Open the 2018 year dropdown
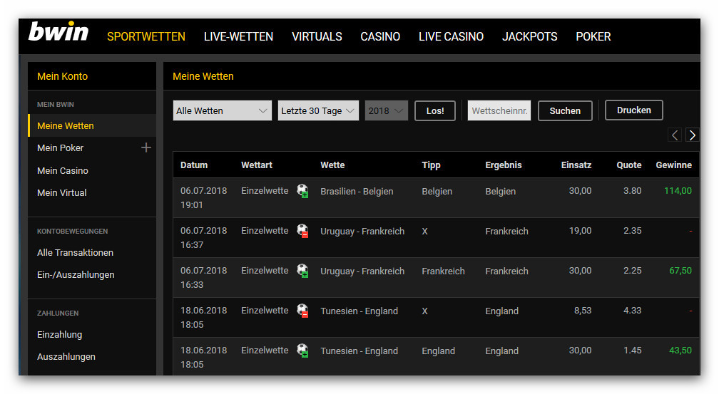Viewport: 719px width, 394px height. click(386, 110)
